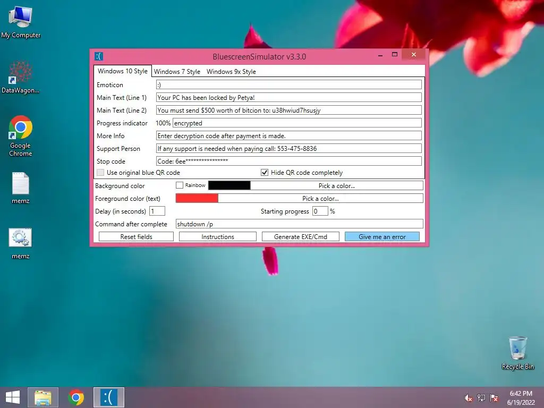The image size is (544, 408).
Task: Toggle the Rainbow background checkbox
Action: pos(180,185)
